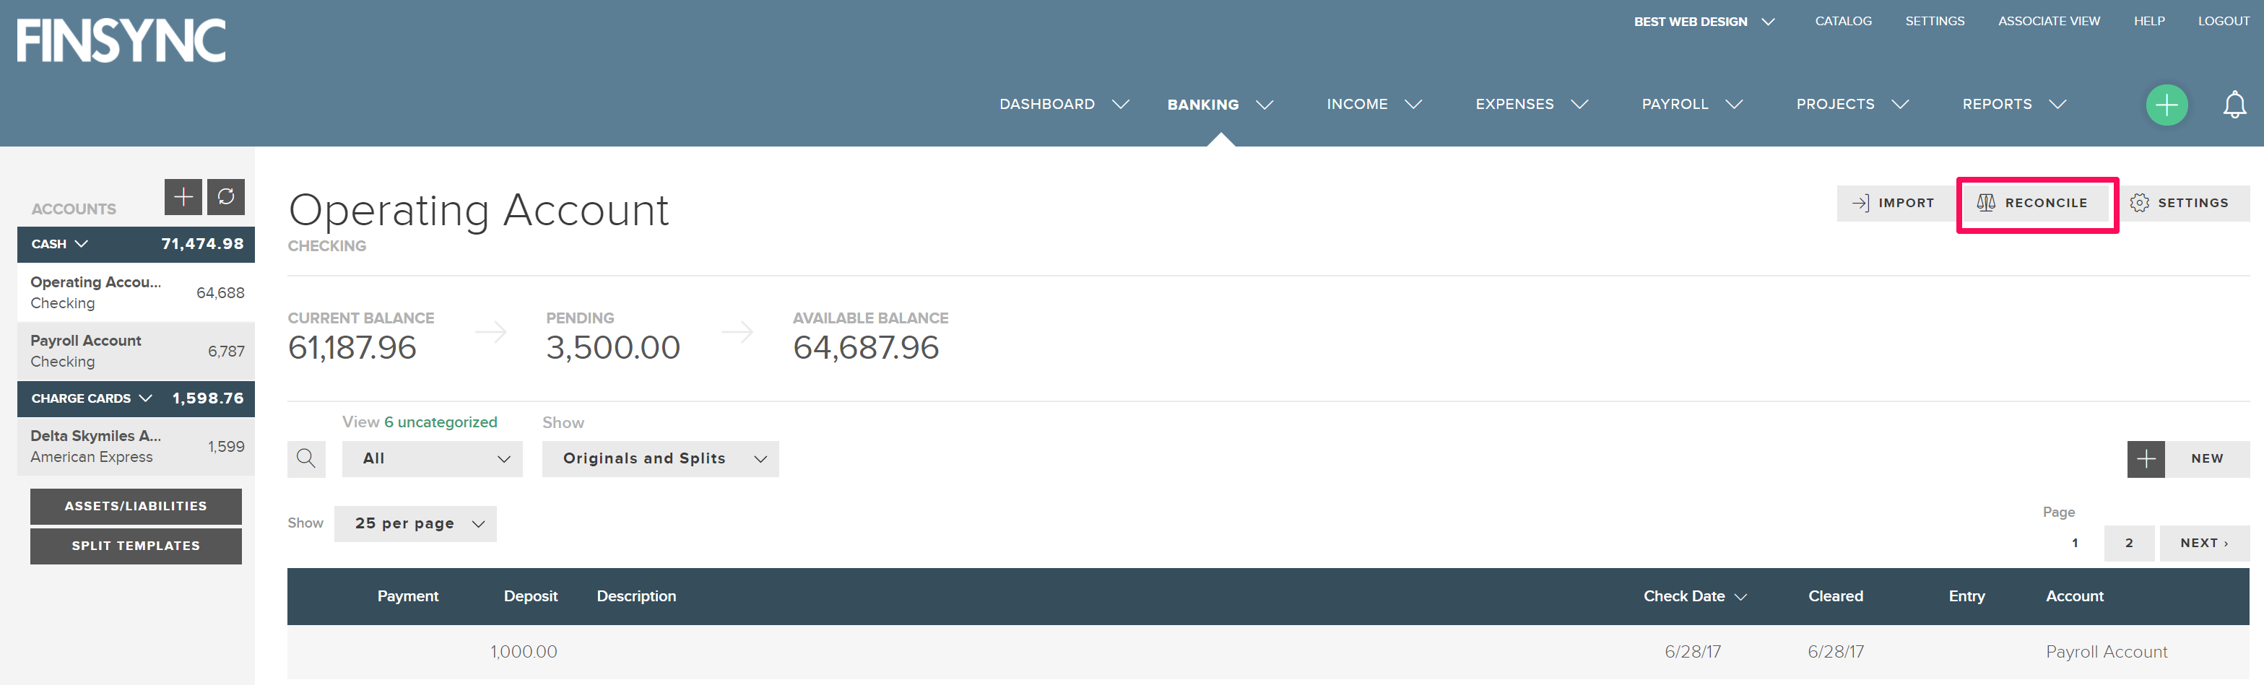2264x685 pixels.
Task: Open the 25 per page dropdown
Action: [415, 523]
